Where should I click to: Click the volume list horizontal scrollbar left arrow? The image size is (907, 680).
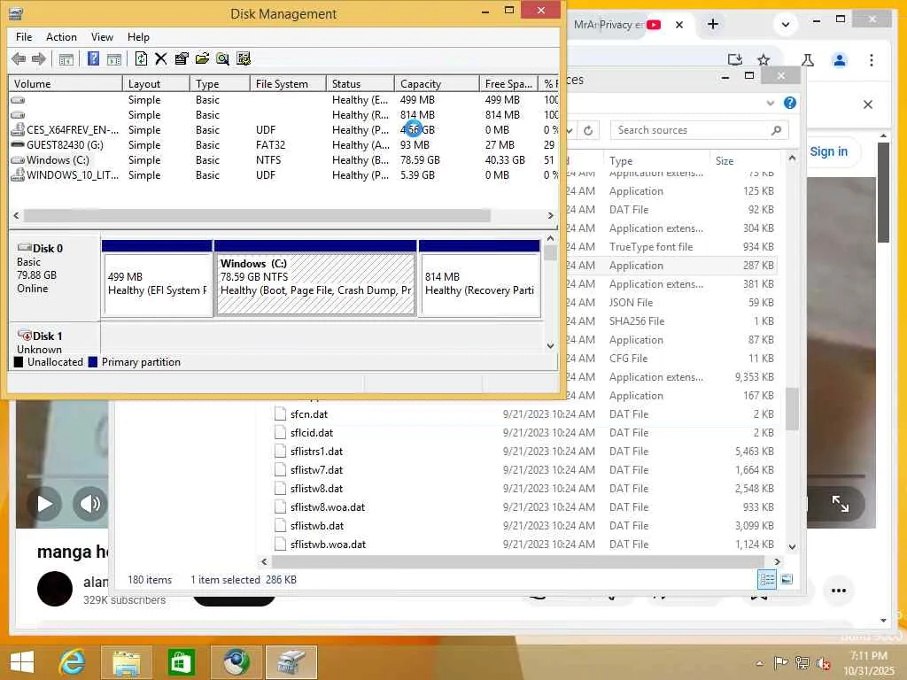click(x=16, y=216)
